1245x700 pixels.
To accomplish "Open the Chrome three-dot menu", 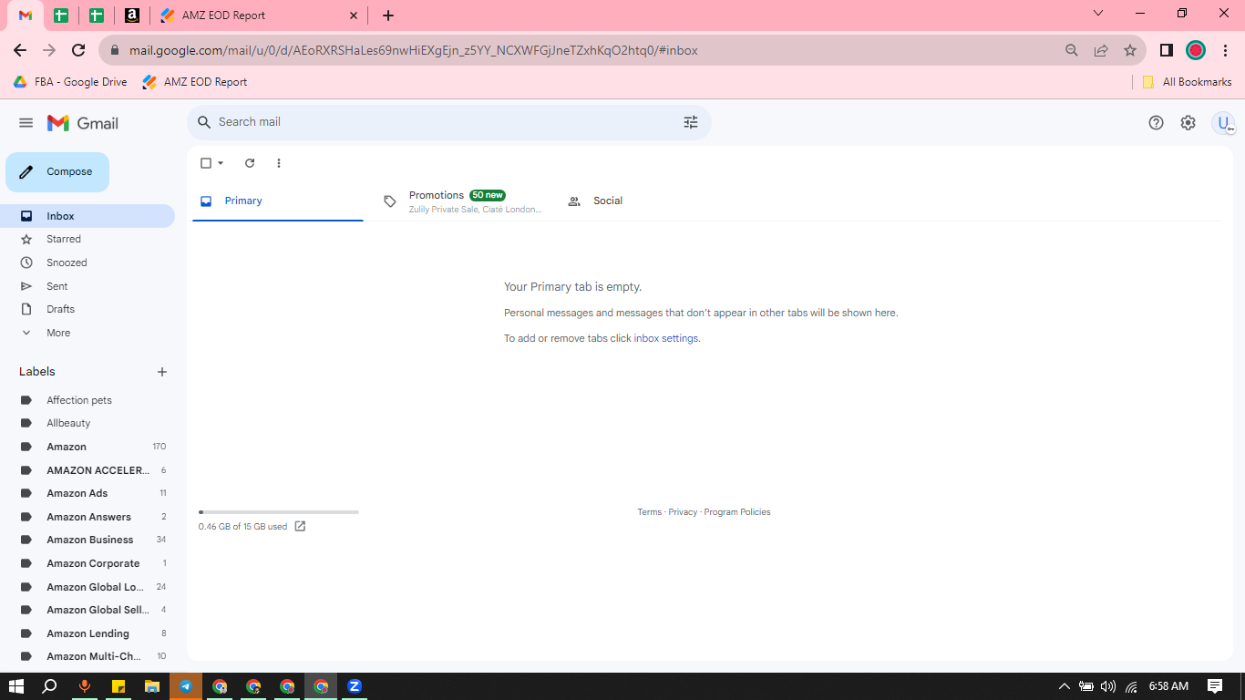I will pos(1225,50).
